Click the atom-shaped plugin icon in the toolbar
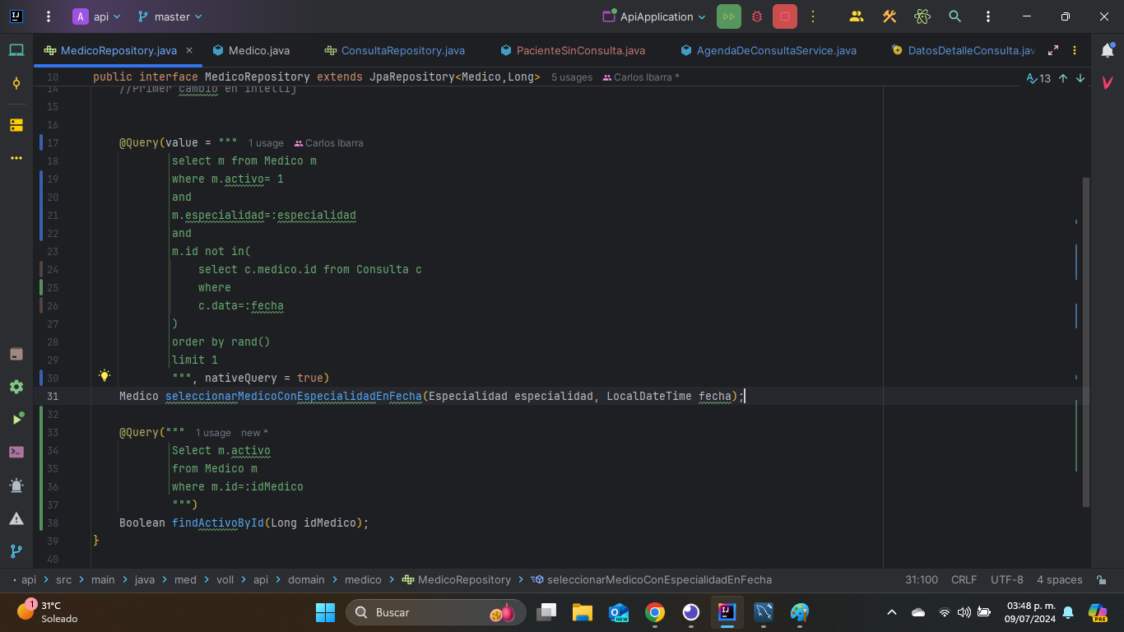The height and width of the screenshot is (632, 1124). pos(922,16)
